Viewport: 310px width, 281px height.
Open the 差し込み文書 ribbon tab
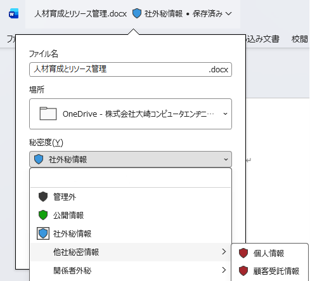tap(262, 39)
